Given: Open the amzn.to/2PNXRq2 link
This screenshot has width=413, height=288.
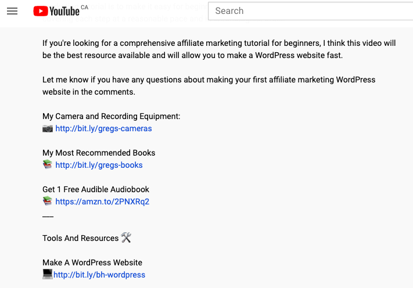Looking at the screenshot, I should point(102,201).
